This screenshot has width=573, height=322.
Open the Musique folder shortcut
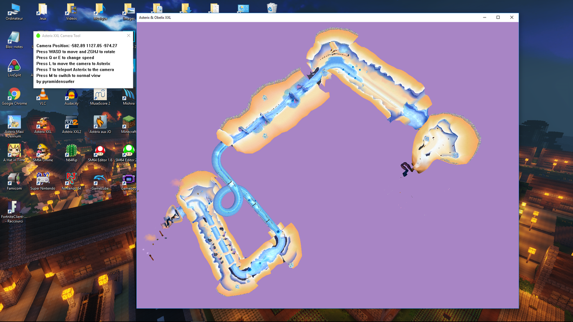pyautogui.click(x=100, y=12)
